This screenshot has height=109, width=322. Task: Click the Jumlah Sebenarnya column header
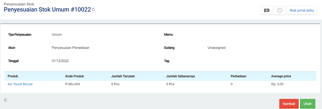(x=180, y=76)
